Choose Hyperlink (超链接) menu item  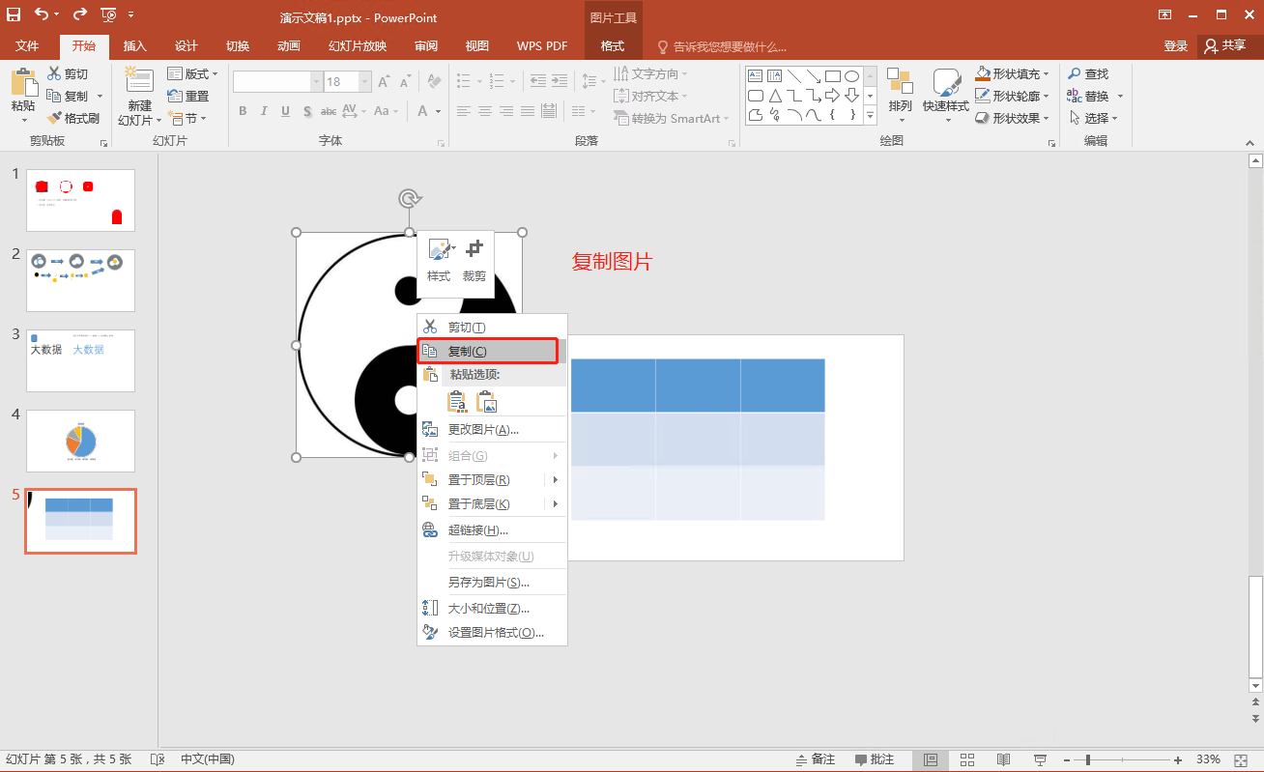492,530
